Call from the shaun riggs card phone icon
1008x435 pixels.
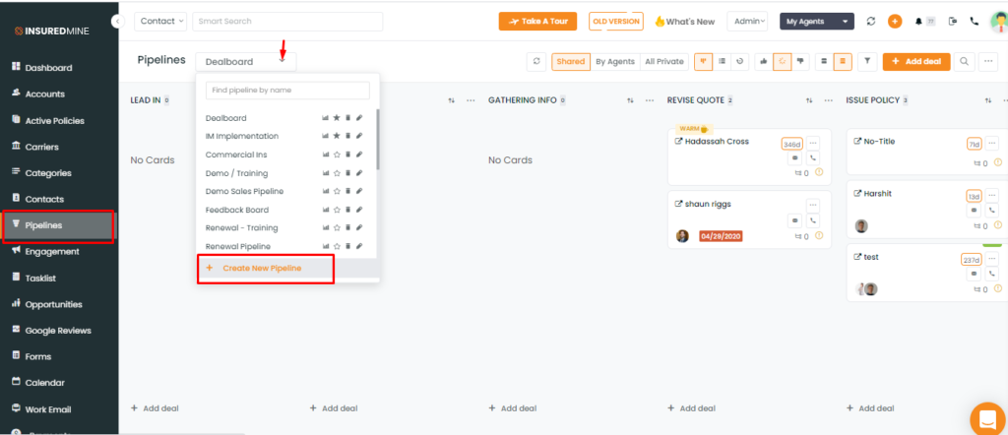point(813,220)
